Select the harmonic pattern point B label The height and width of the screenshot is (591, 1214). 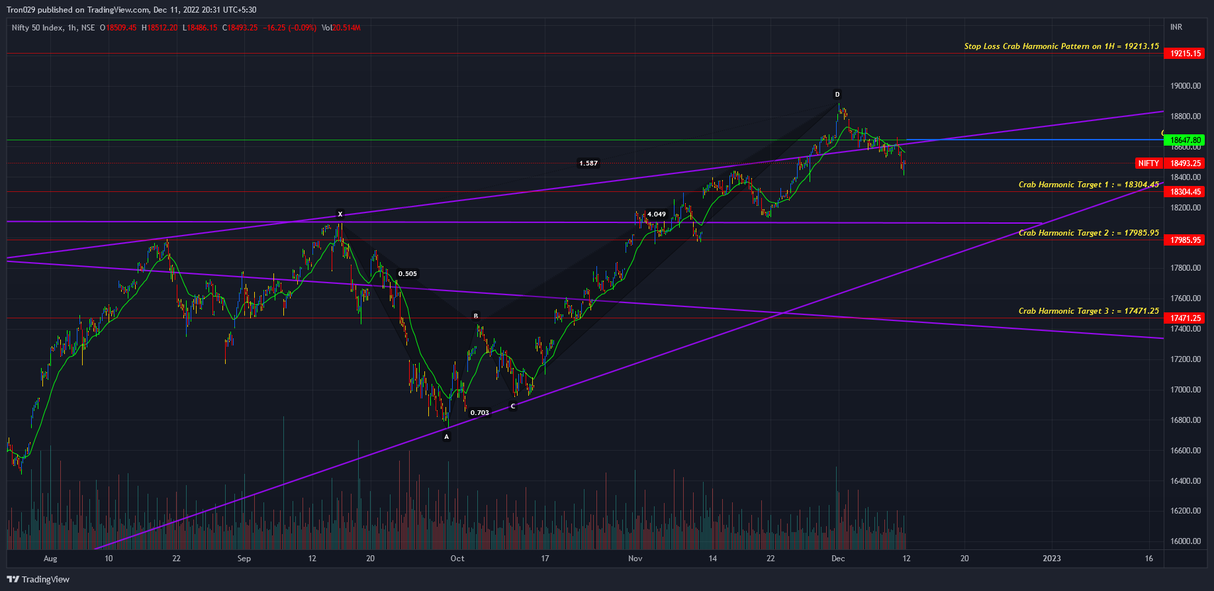coord(476,316)
